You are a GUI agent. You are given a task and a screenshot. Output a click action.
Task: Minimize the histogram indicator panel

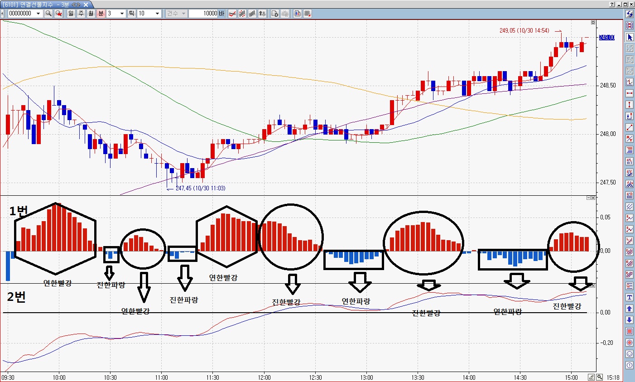[589, 198]
